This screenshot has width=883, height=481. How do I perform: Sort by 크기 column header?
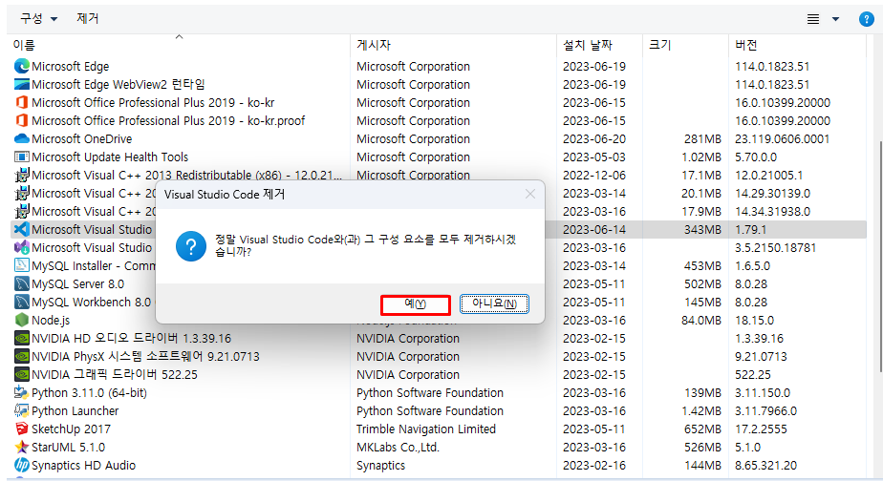(x=685, y=45)
